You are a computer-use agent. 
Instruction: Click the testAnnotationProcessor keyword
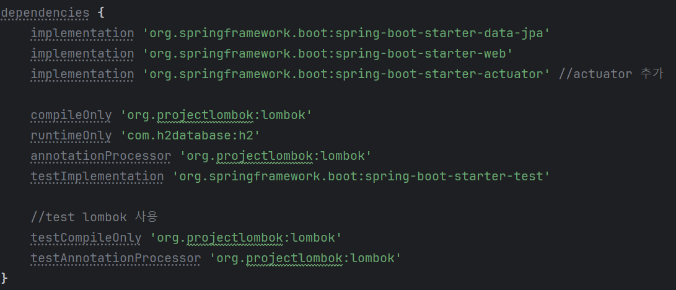coord(115,258)
